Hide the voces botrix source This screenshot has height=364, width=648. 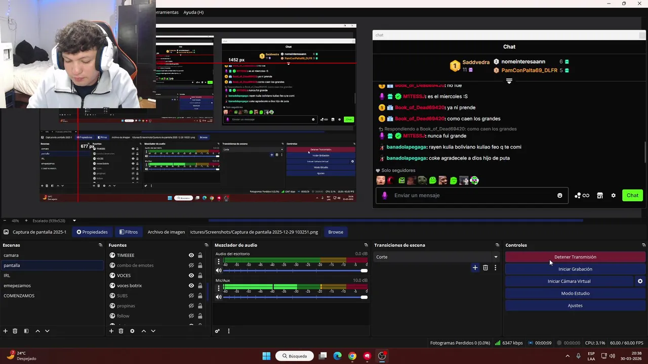point(191,286)
